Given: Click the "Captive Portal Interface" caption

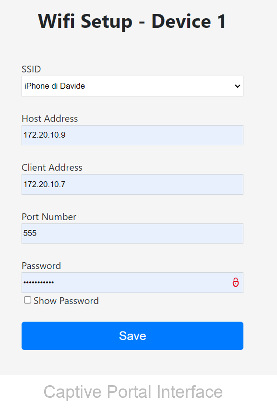Looking at the screenshot, I should pos(133,392).
